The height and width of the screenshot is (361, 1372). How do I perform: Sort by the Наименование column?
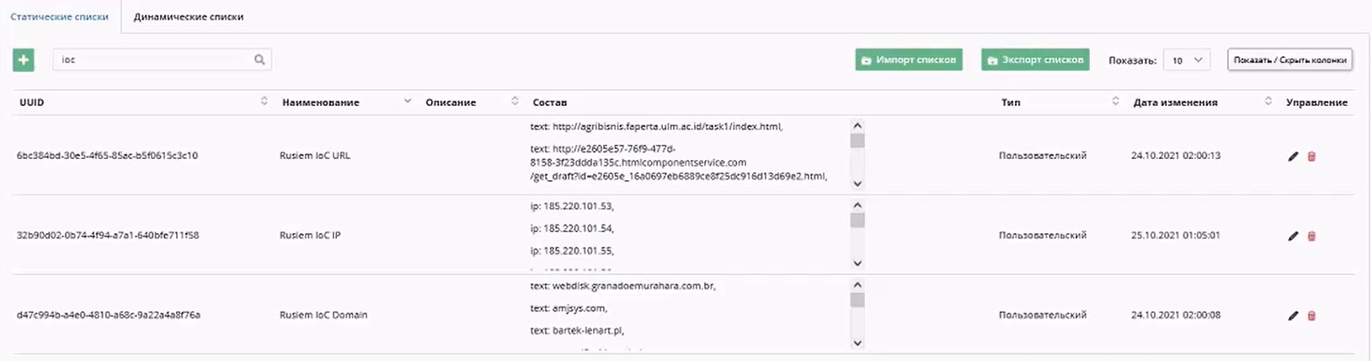[x=408, y=102]
